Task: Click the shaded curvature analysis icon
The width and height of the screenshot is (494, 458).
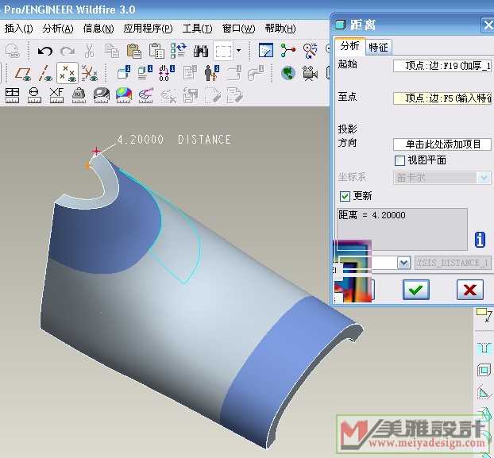Action: (x=124, y=95)
